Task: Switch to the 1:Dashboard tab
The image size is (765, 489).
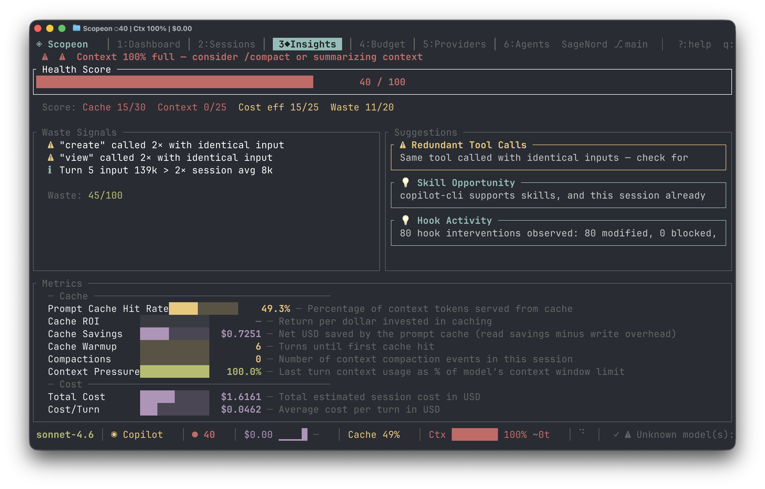Action: point(148,44)
